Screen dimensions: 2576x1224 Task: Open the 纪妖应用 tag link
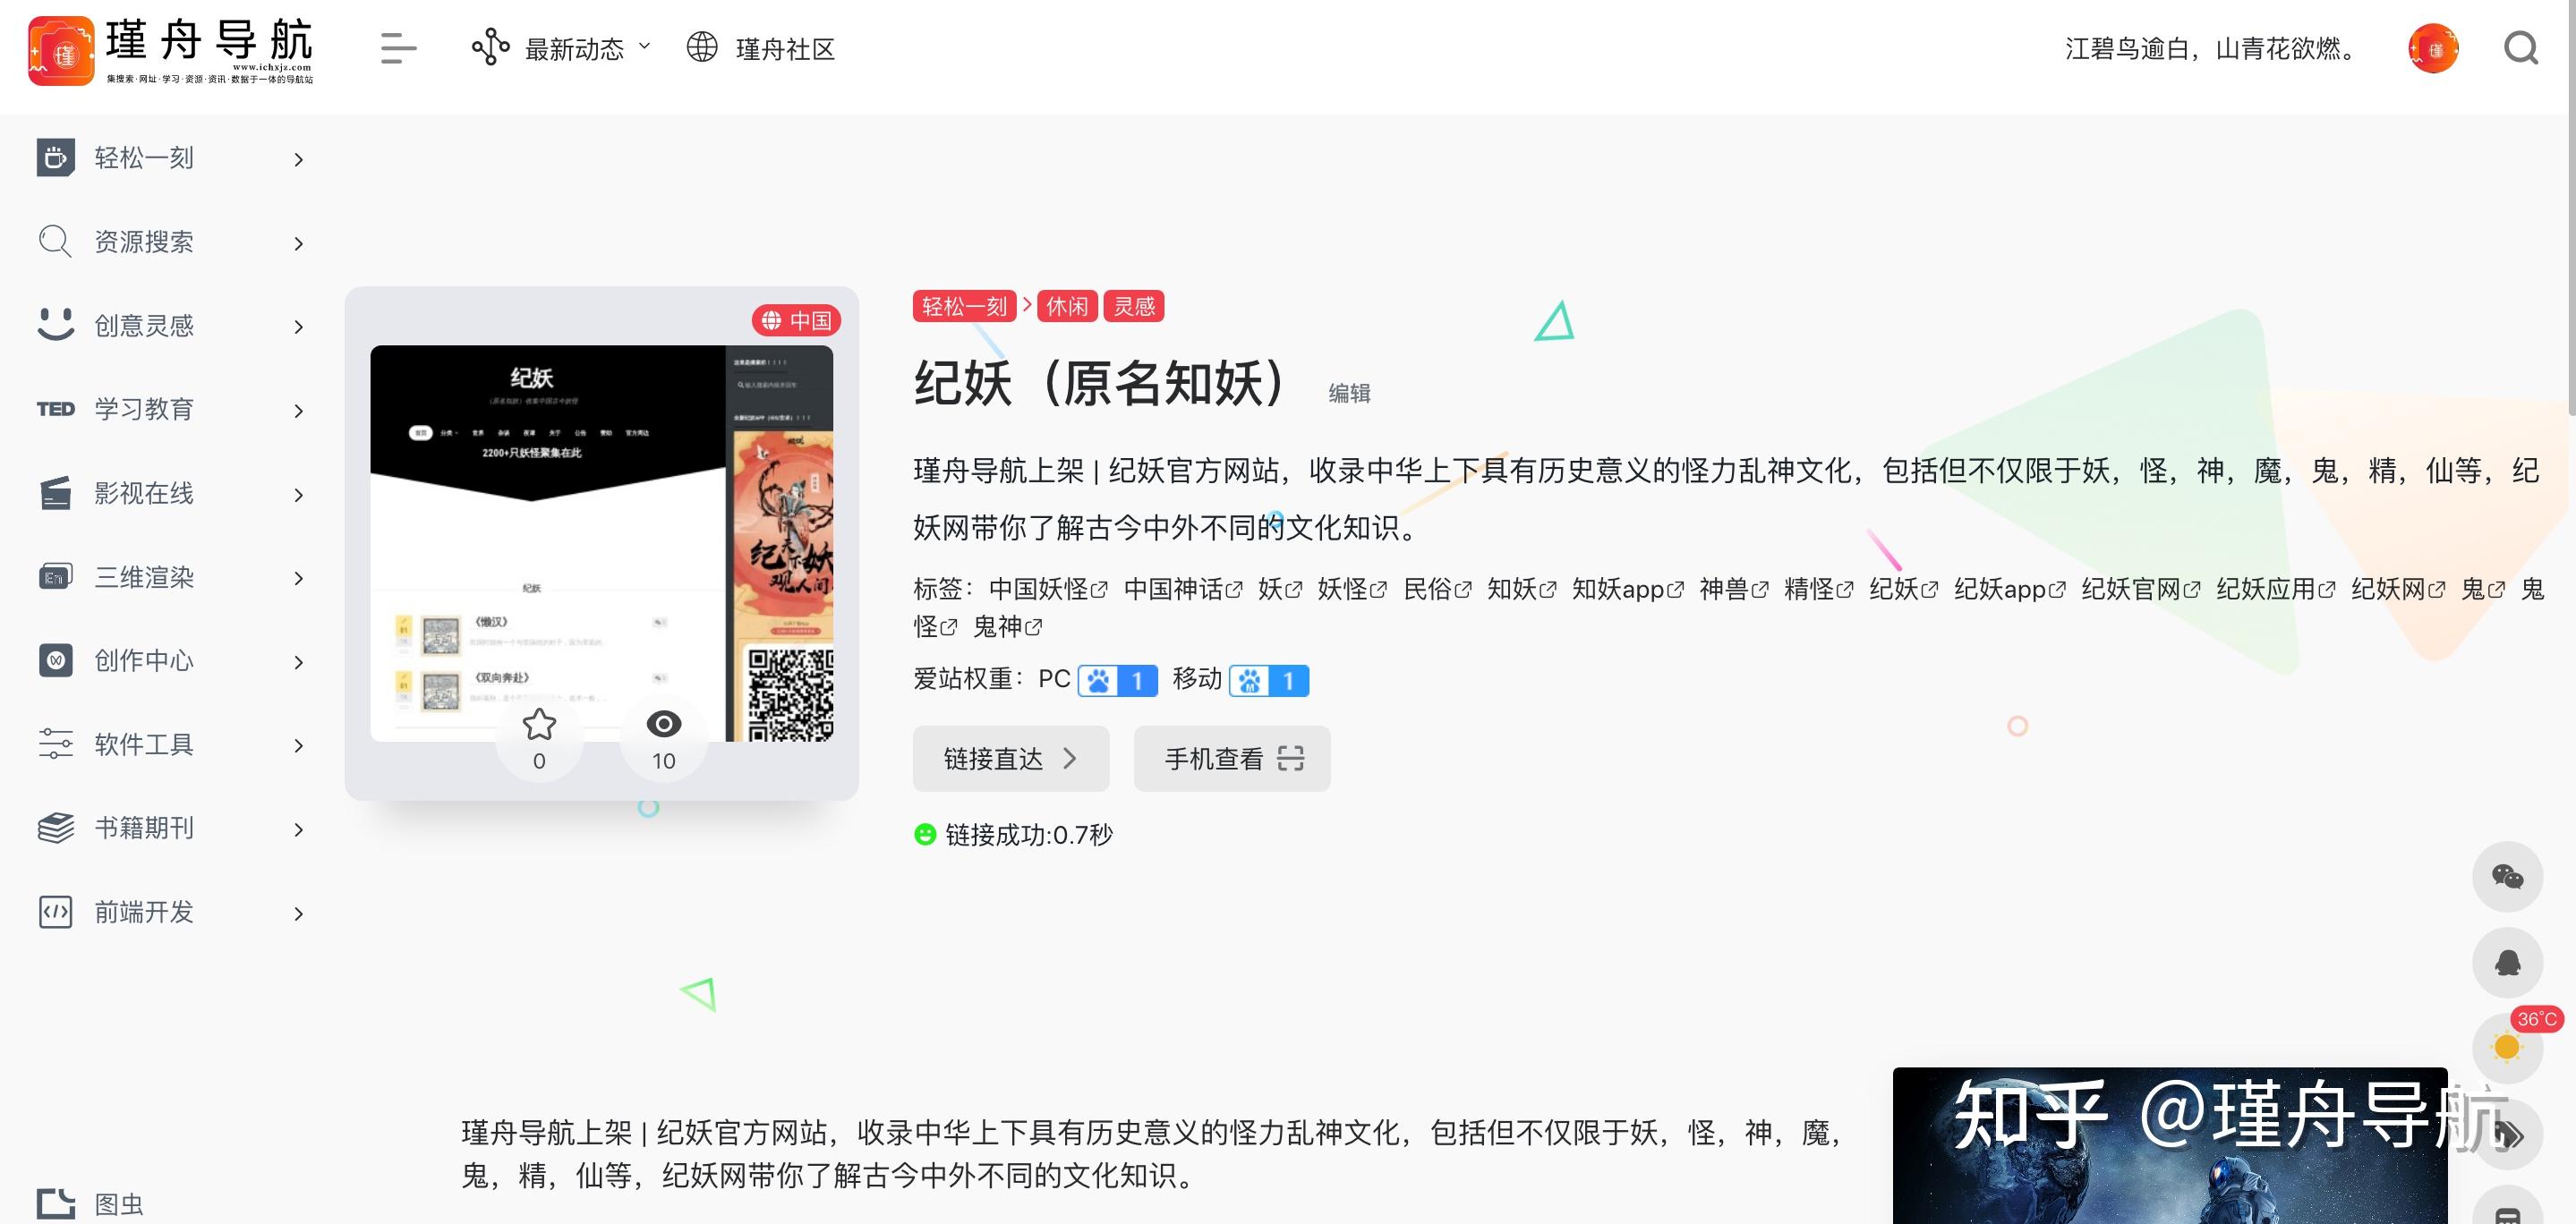click(x=2276, y=589)
